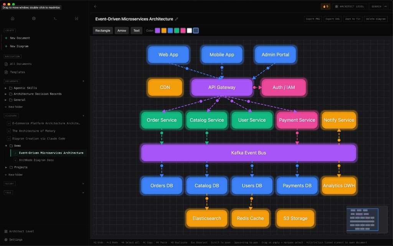
Task: Add a New folder under Diagrams
Action: point(14,175)
